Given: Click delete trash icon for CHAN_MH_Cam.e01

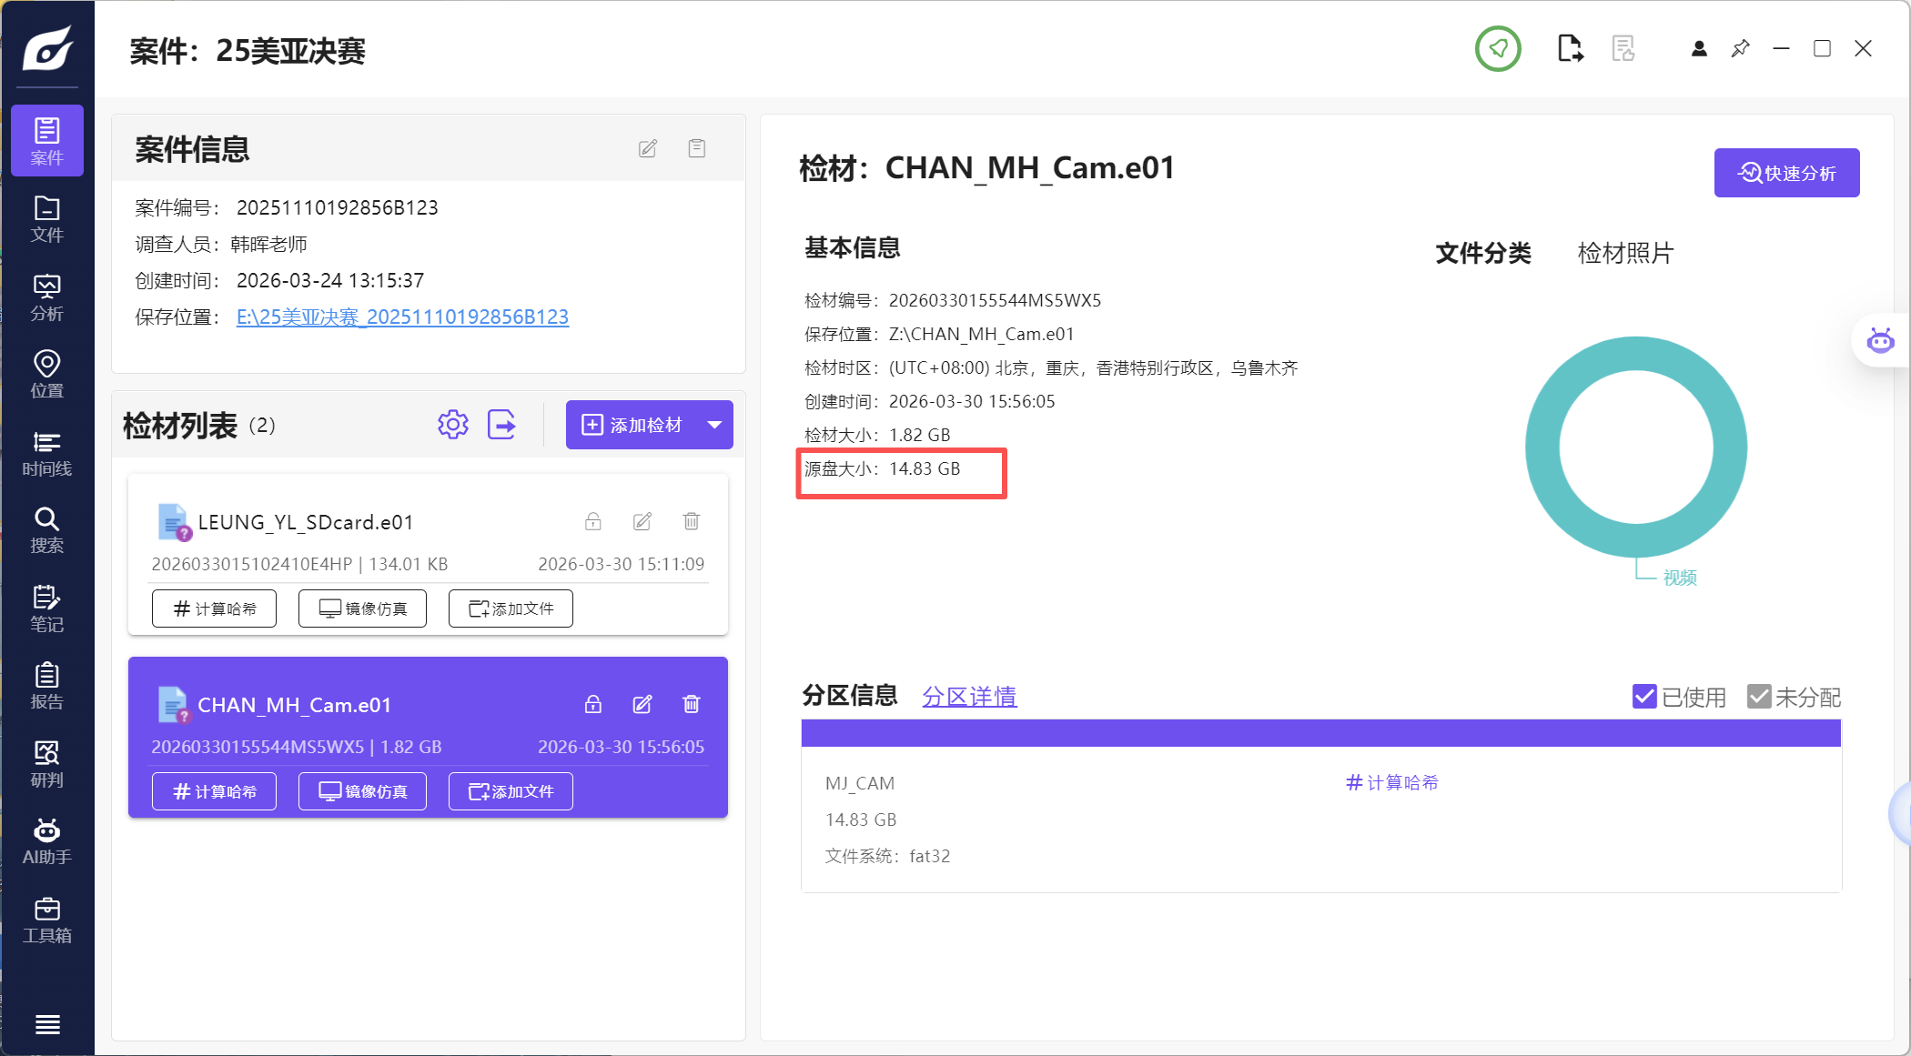Looking at the screenshot, I should coord(691,704).
